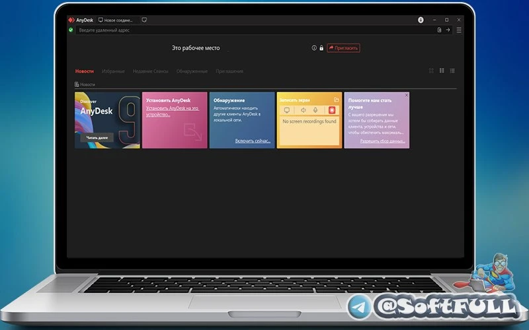Click the Это рабочее место label

point(196,48)
